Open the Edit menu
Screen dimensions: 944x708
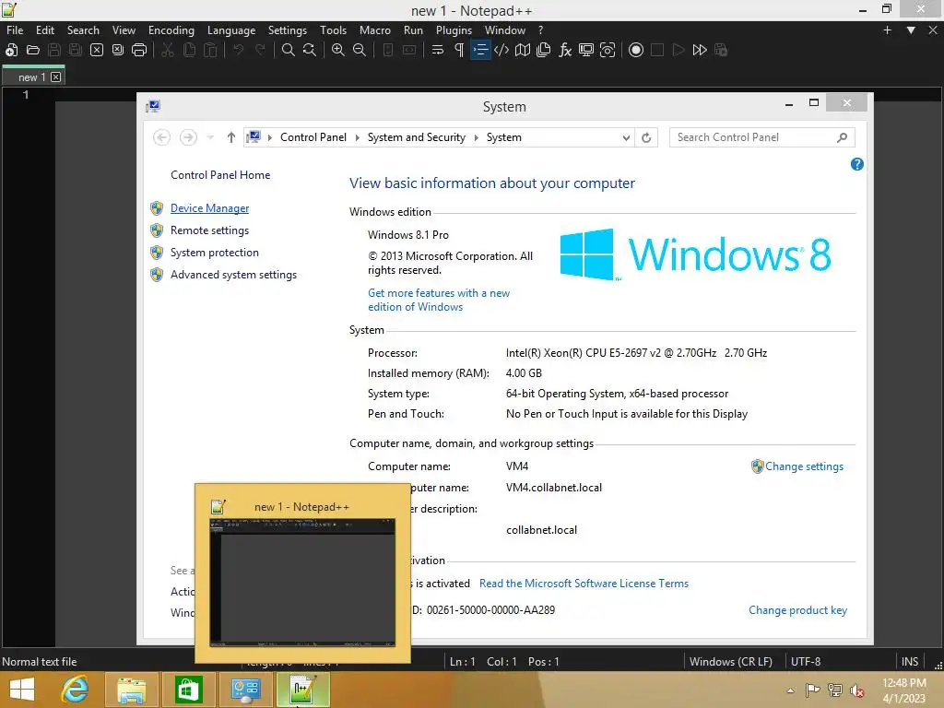point(44,30)
